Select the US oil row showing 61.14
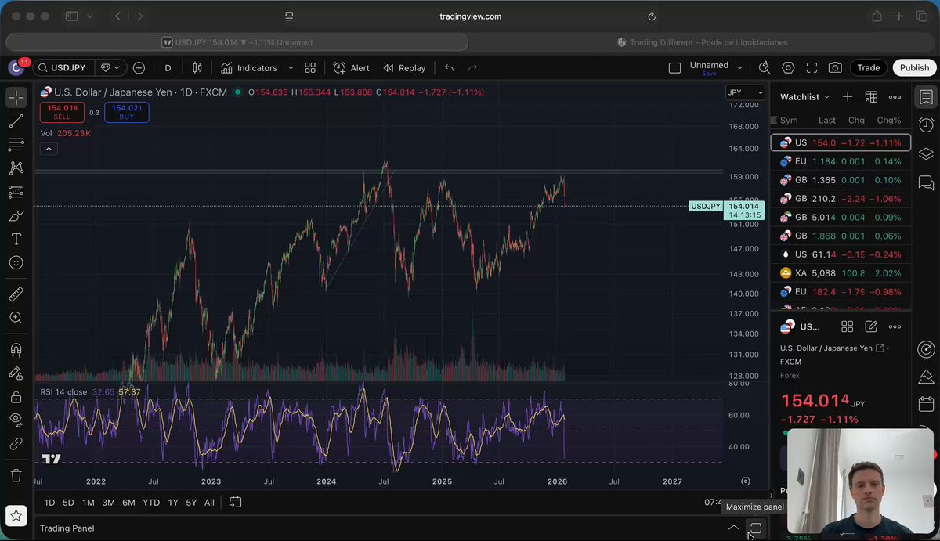 [841, 254]
